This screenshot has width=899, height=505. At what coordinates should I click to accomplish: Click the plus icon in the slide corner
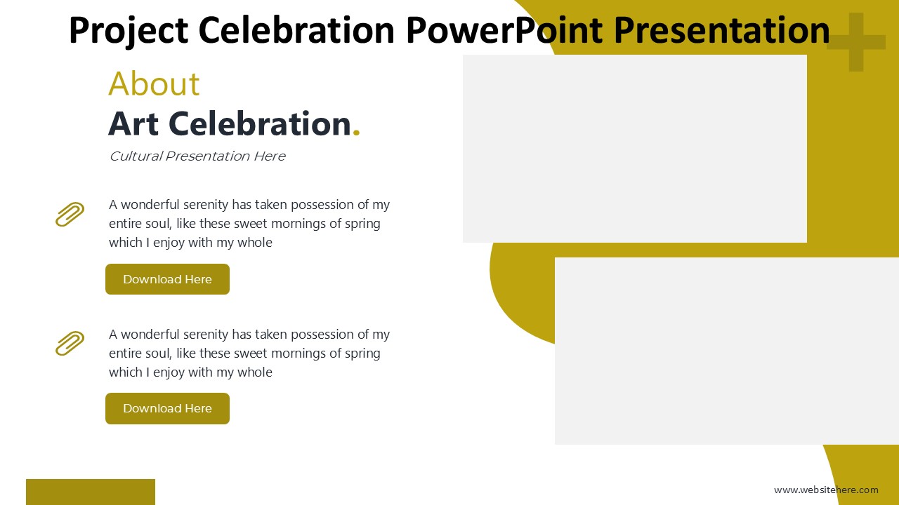pos(855,42)
